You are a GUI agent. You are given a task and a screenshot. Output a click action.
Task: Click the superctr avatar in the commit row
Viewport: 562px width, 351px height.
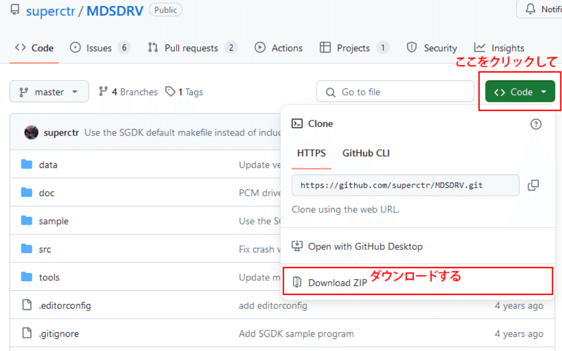coord(31,132)
